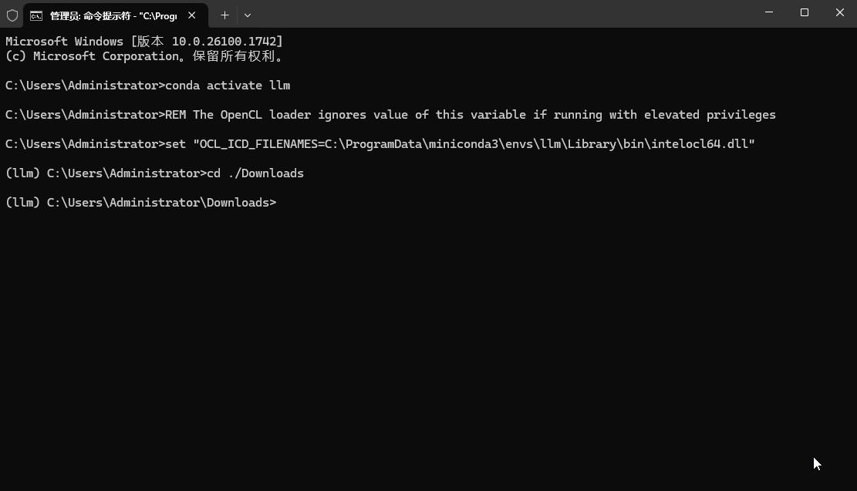Click the "cd ./Downloads" command text
Screen dimensions: 857x491
[255, 173]
